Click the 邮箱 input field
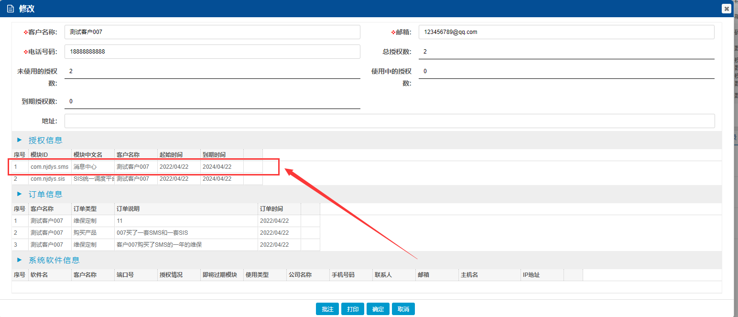The width and height of the screenshot is (738, 317). click(566, 32)
